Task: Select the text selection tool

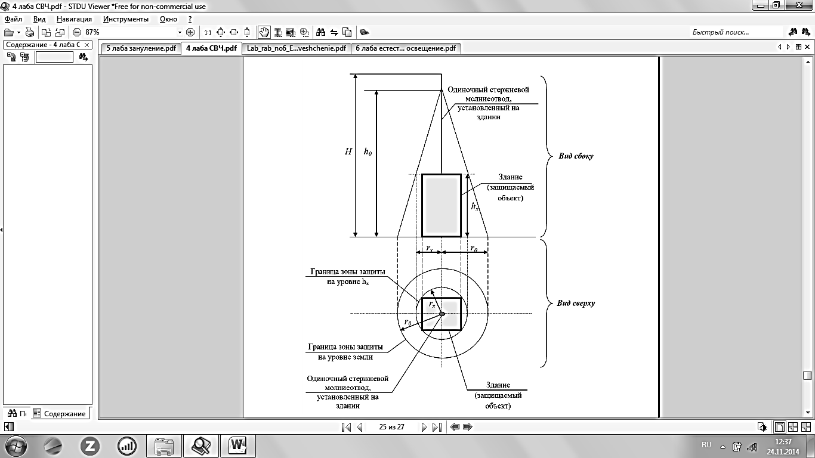Action: pos(277,32)
